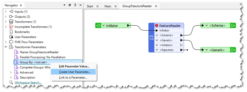This screenshot has height=92, width=247.
Task: Choose Create User Parameter... from context menu
Action: 73,72
